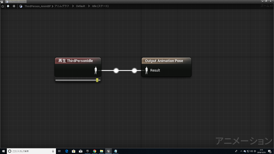This screenshot has height=154, width=274.
Task: Open Google Chrome from the taskbar
Action: (x=94, y=151)
